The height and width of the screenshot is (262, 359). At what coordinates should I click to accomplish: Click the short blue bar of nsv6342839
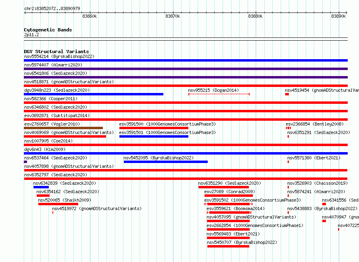click(x=41, y=187)
